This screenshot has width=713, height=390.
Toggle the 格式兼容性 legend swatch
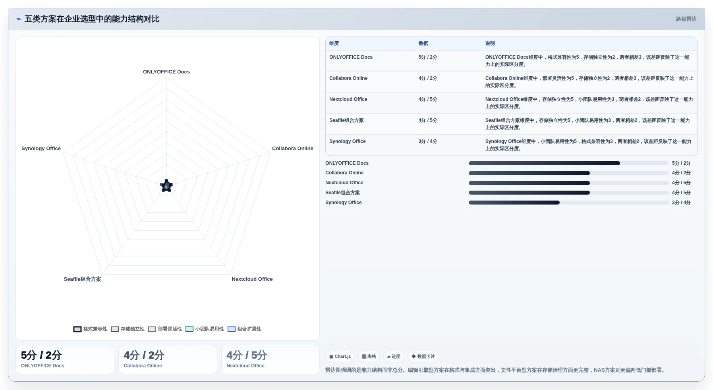(77, 329)
